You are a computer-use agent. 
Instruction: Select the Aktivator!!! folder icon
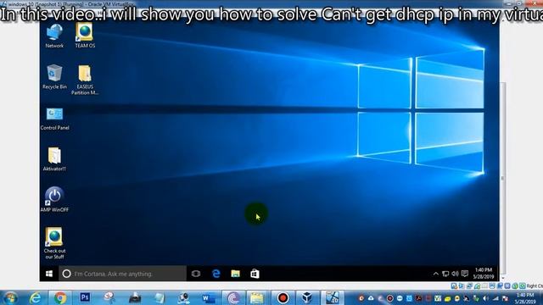point(54,159)
